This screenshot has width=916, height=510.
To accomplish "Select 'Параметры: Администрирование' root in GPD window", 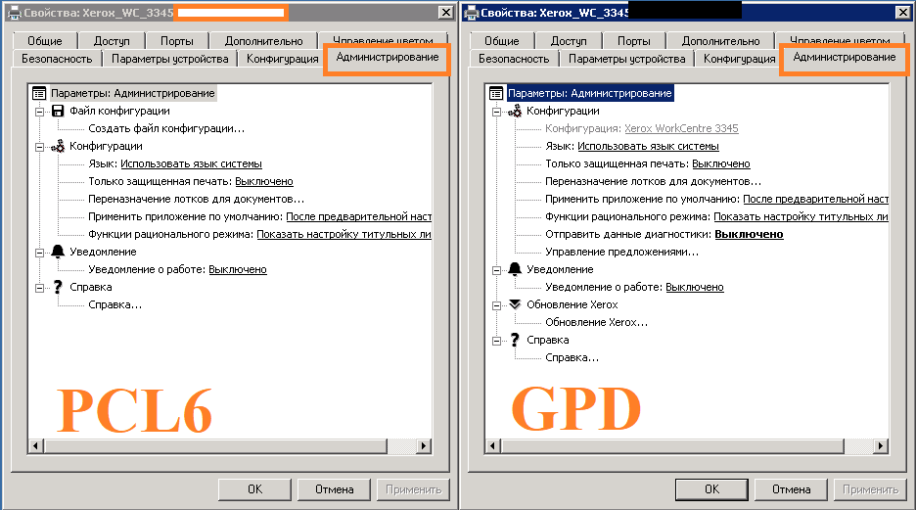I will (590, 93).
